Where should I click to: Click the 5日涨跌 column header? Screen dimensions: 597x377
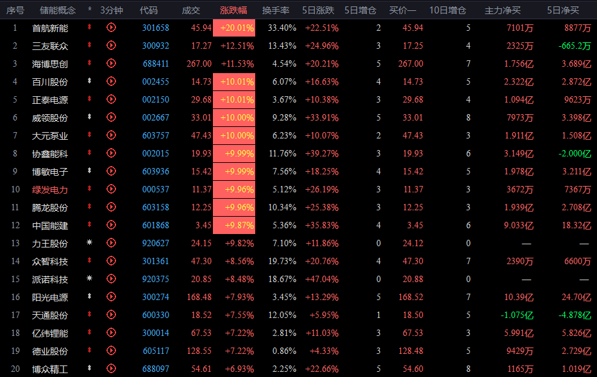tap(320, 10)
